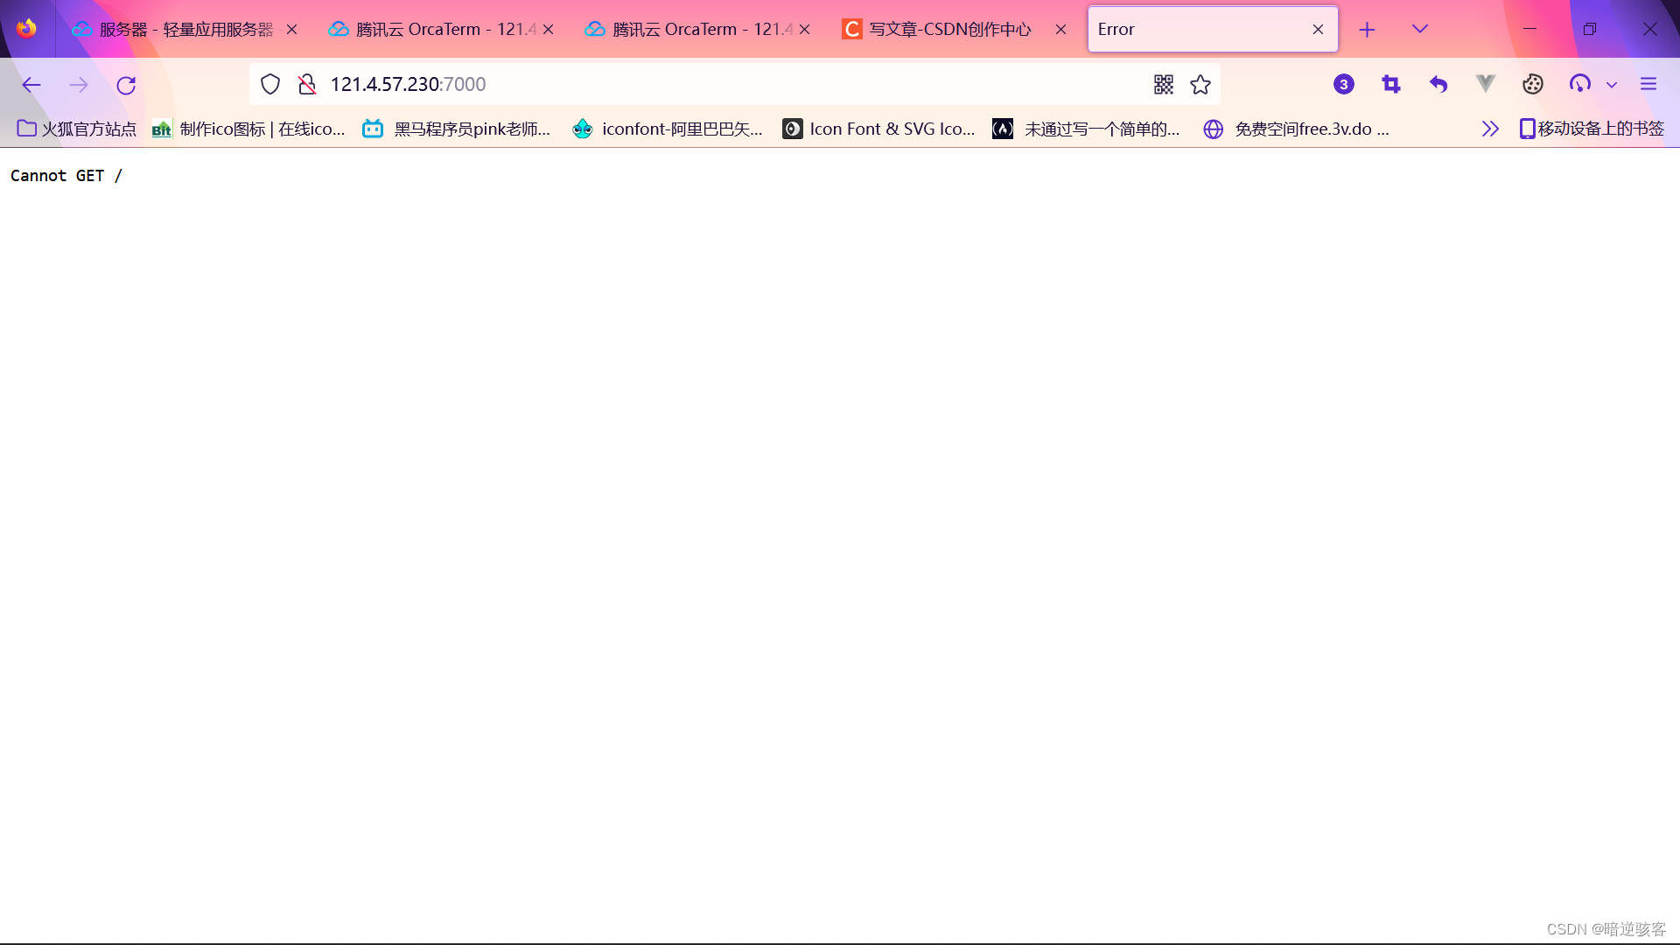Switch to 写文章-CSDN创作中心 tab
Image resolution: width=1680 pixels, height=945 pixels.
tap(949, 29)
